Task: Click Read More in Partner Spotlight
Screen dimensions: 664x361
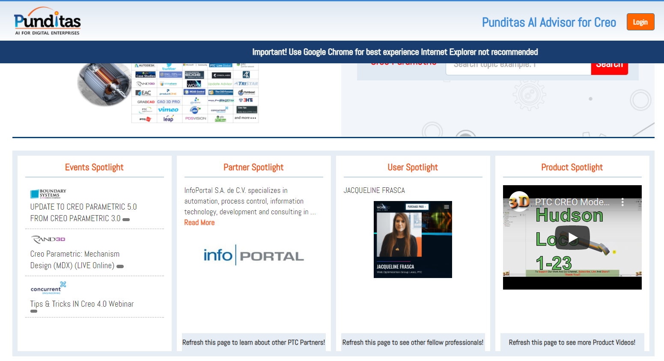Action: [199, 222]
